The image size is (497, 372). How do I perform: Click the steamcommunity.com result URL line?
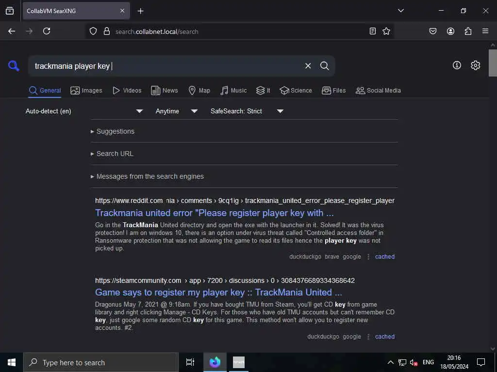[x=225, y=280]
